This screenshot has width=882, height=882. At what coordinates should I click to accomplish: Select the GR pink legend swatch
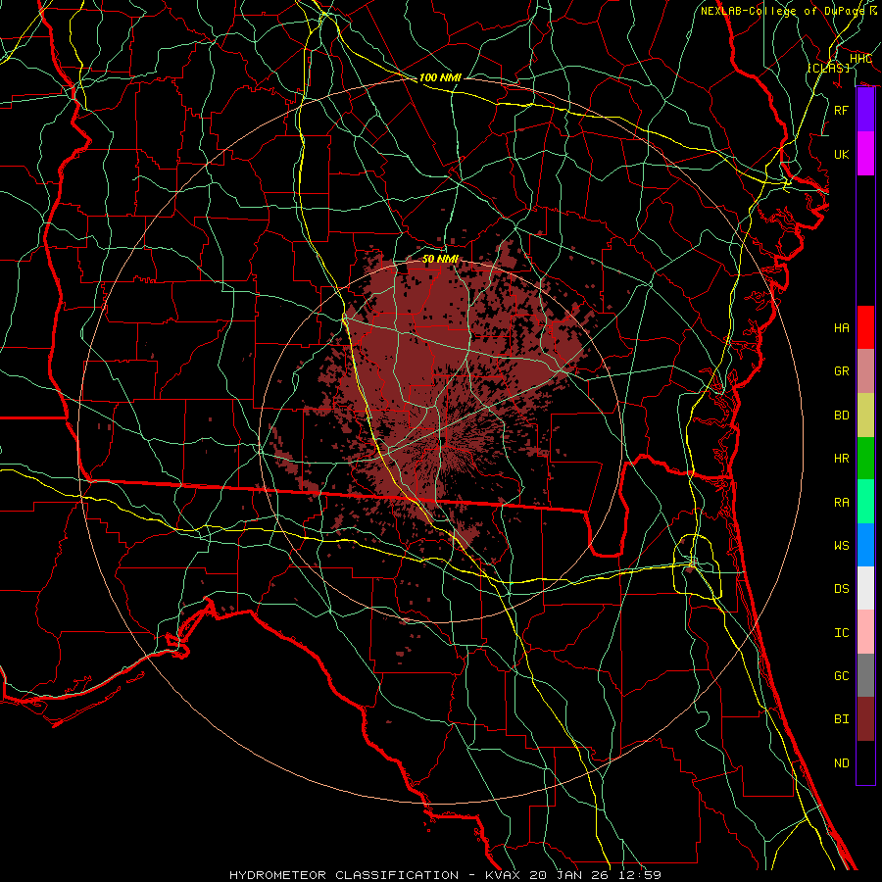pos(865,371)
